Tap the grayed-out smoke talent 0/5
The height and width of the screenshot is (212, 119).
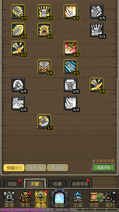[x=18, y=103]
